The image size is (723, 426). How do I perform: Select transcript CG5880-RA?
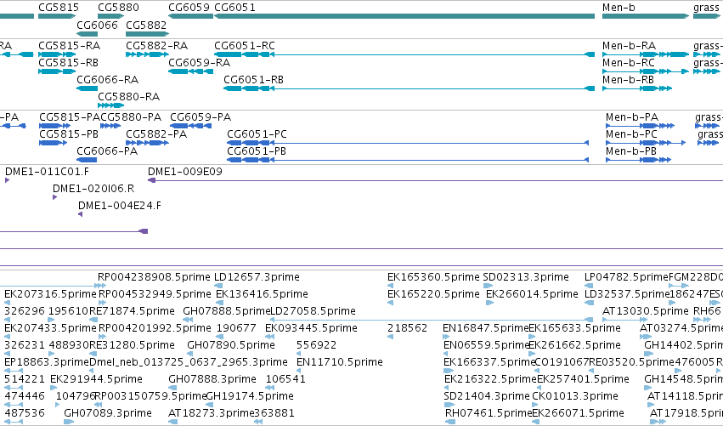point(128,97)
